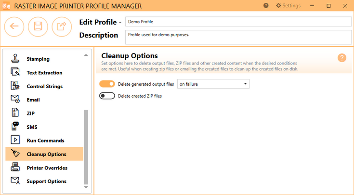Disable Delete generated output files toggle
Viewport: 354px width, 195px height.
pos(107,84)
